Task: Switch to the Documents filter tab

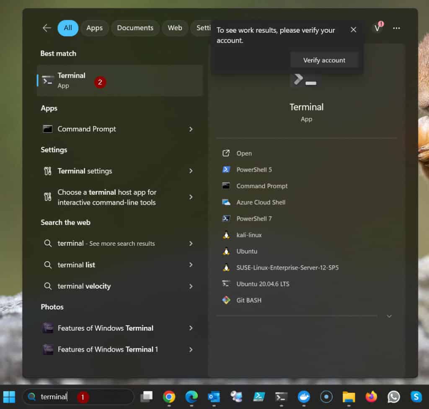Action: tap(135, 28)
